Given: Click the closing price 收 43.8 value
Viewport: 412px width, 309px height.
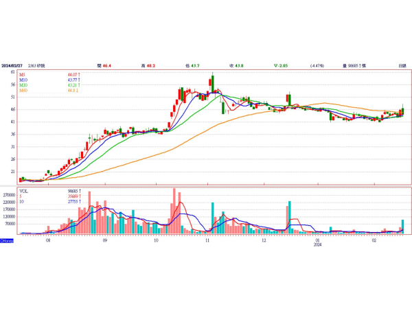Looking at the screenshot, I should pos(236,65).
